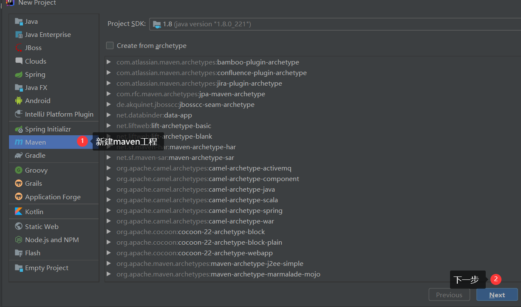The image size is (521, 307).
Task: Expand jira-plugin-archetype entry
Action: 109,83
